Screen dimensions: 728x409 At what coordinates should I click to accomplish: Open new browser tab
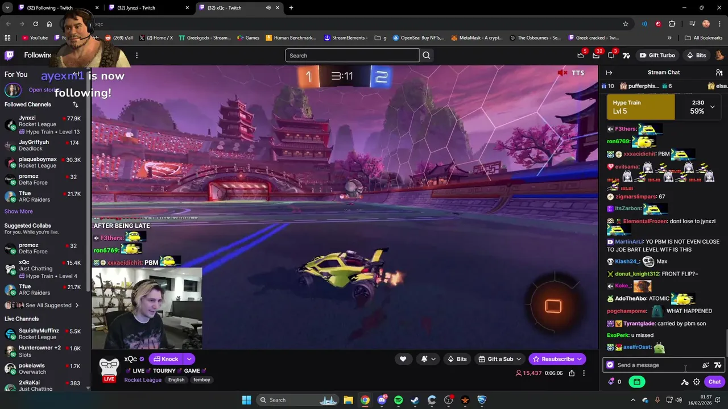pos(291,8)
